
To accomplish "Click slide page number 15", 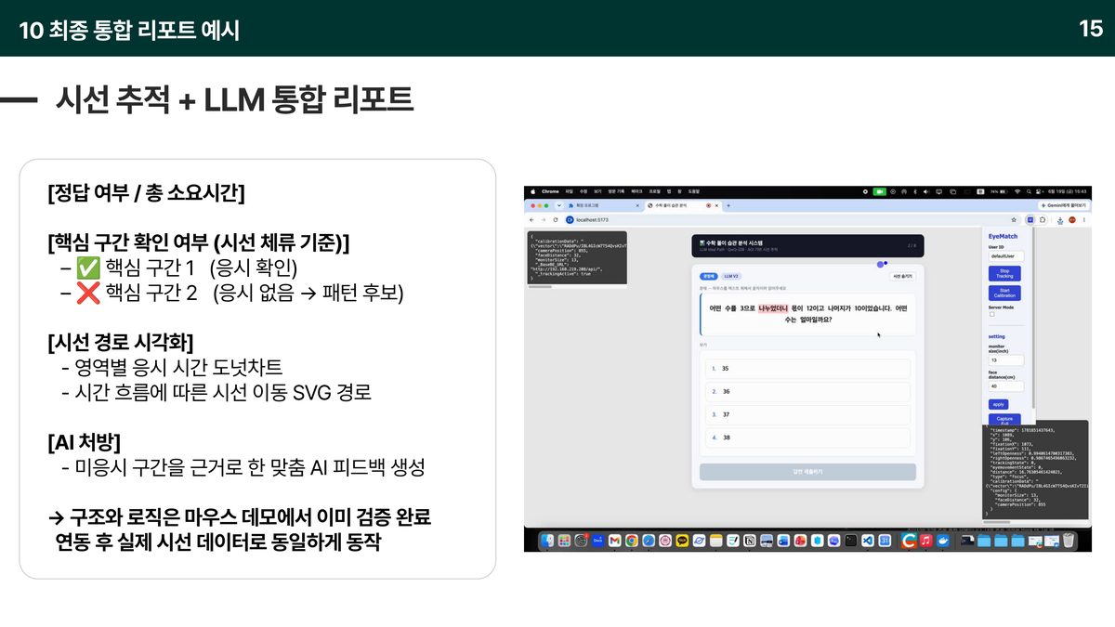I will pyautogui.click(x=1090, y=28).
